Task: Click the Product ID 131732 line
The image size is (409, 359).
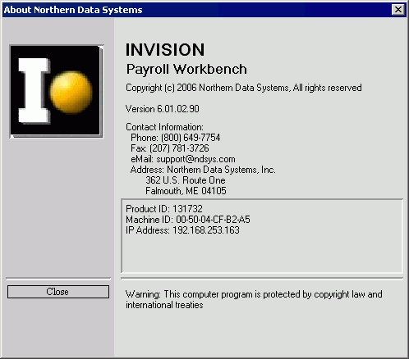Action: point(164,209)
